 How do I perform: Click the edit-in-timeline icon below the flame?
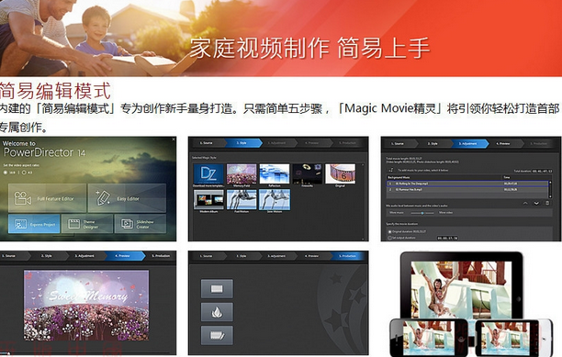(x=217, y=335)
